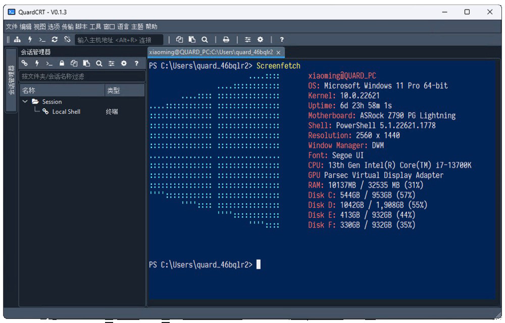The width and height of the screenshot is (505, 323).
Task: Click the search magnifier in session manager toolbar
Action: (99, 64)
